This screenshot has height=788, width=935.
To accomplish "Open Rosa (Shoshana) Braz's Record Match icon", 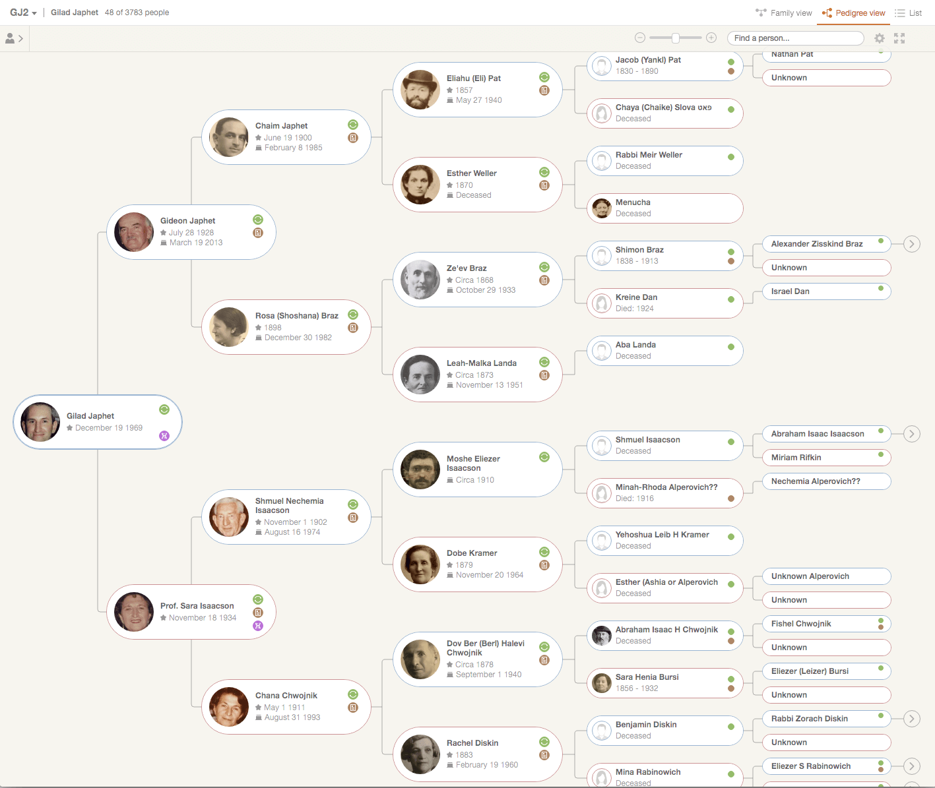I will point(353,328).
